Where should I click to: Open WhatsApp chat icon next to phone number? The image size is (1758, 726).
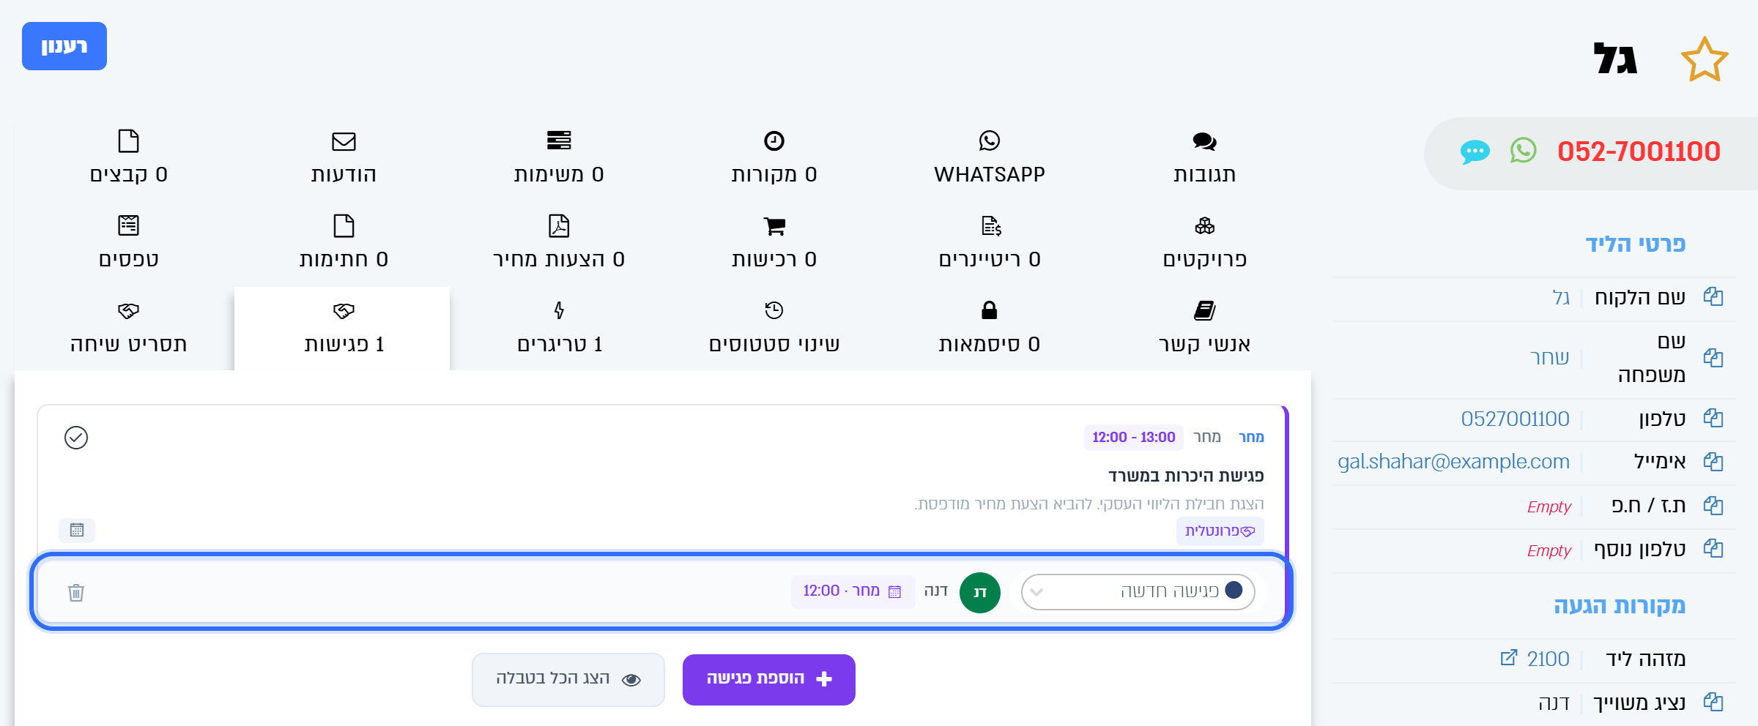click(1523, 151)
